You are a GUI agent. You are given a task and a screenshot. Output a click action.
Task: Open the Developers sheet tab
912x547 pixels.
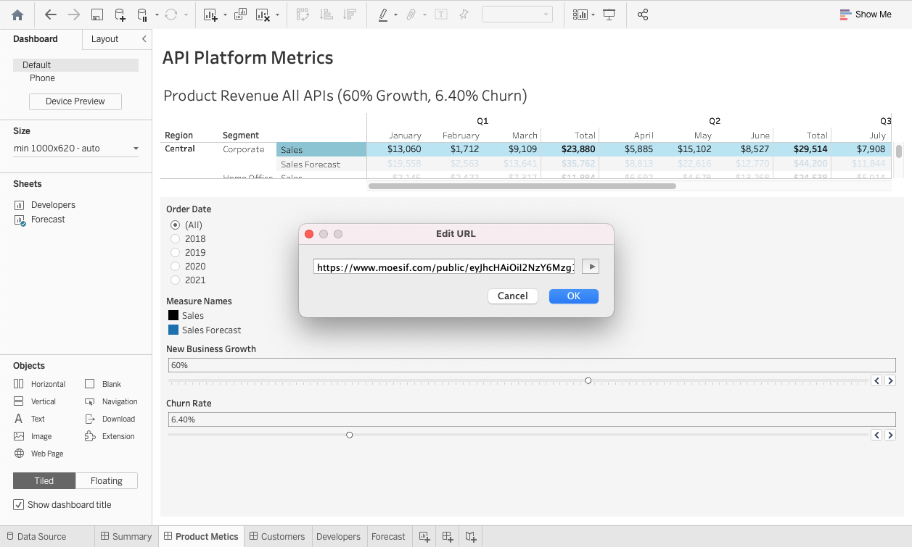[x=338, y=537]
